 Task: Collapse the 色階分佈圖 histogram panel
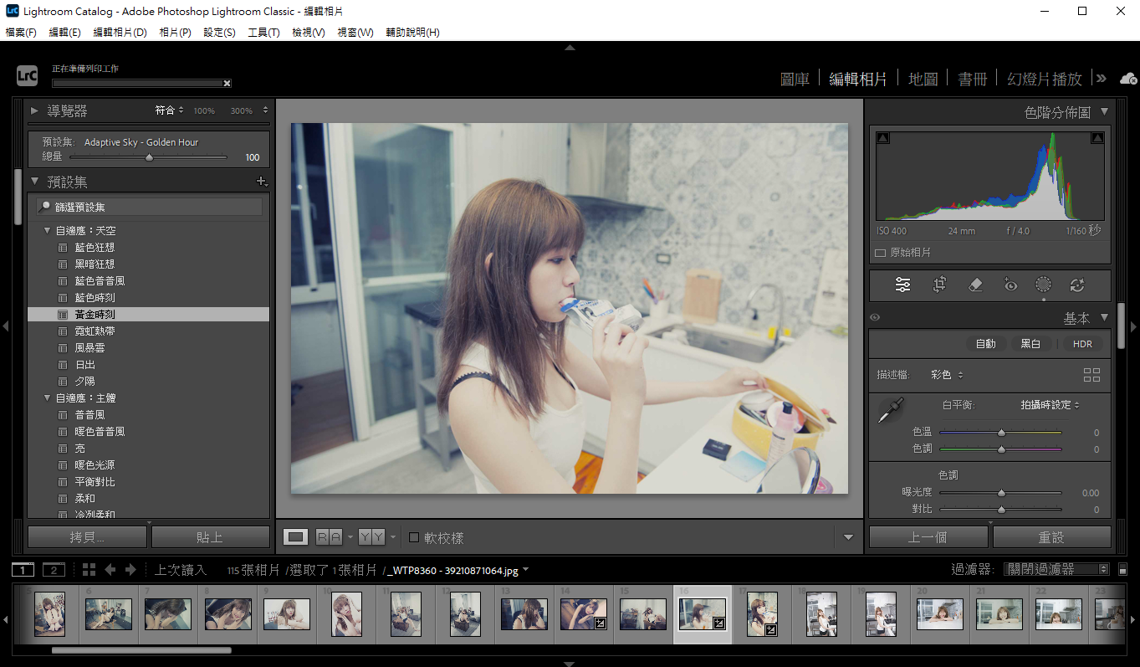pyautogui.click(x=1104, y=111)
